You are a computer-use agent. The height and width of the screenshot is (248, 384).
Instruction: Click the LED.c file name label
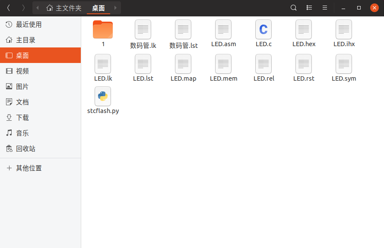click(x=263, y=44)
